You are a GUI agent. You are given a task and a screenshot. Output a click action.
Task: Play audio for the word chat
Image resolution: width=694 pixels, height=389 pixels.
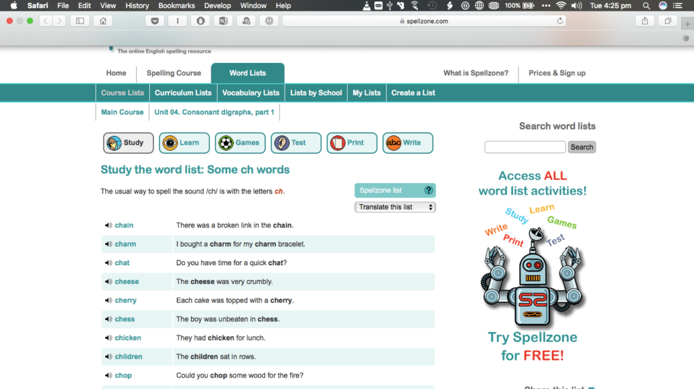point(108,263)
